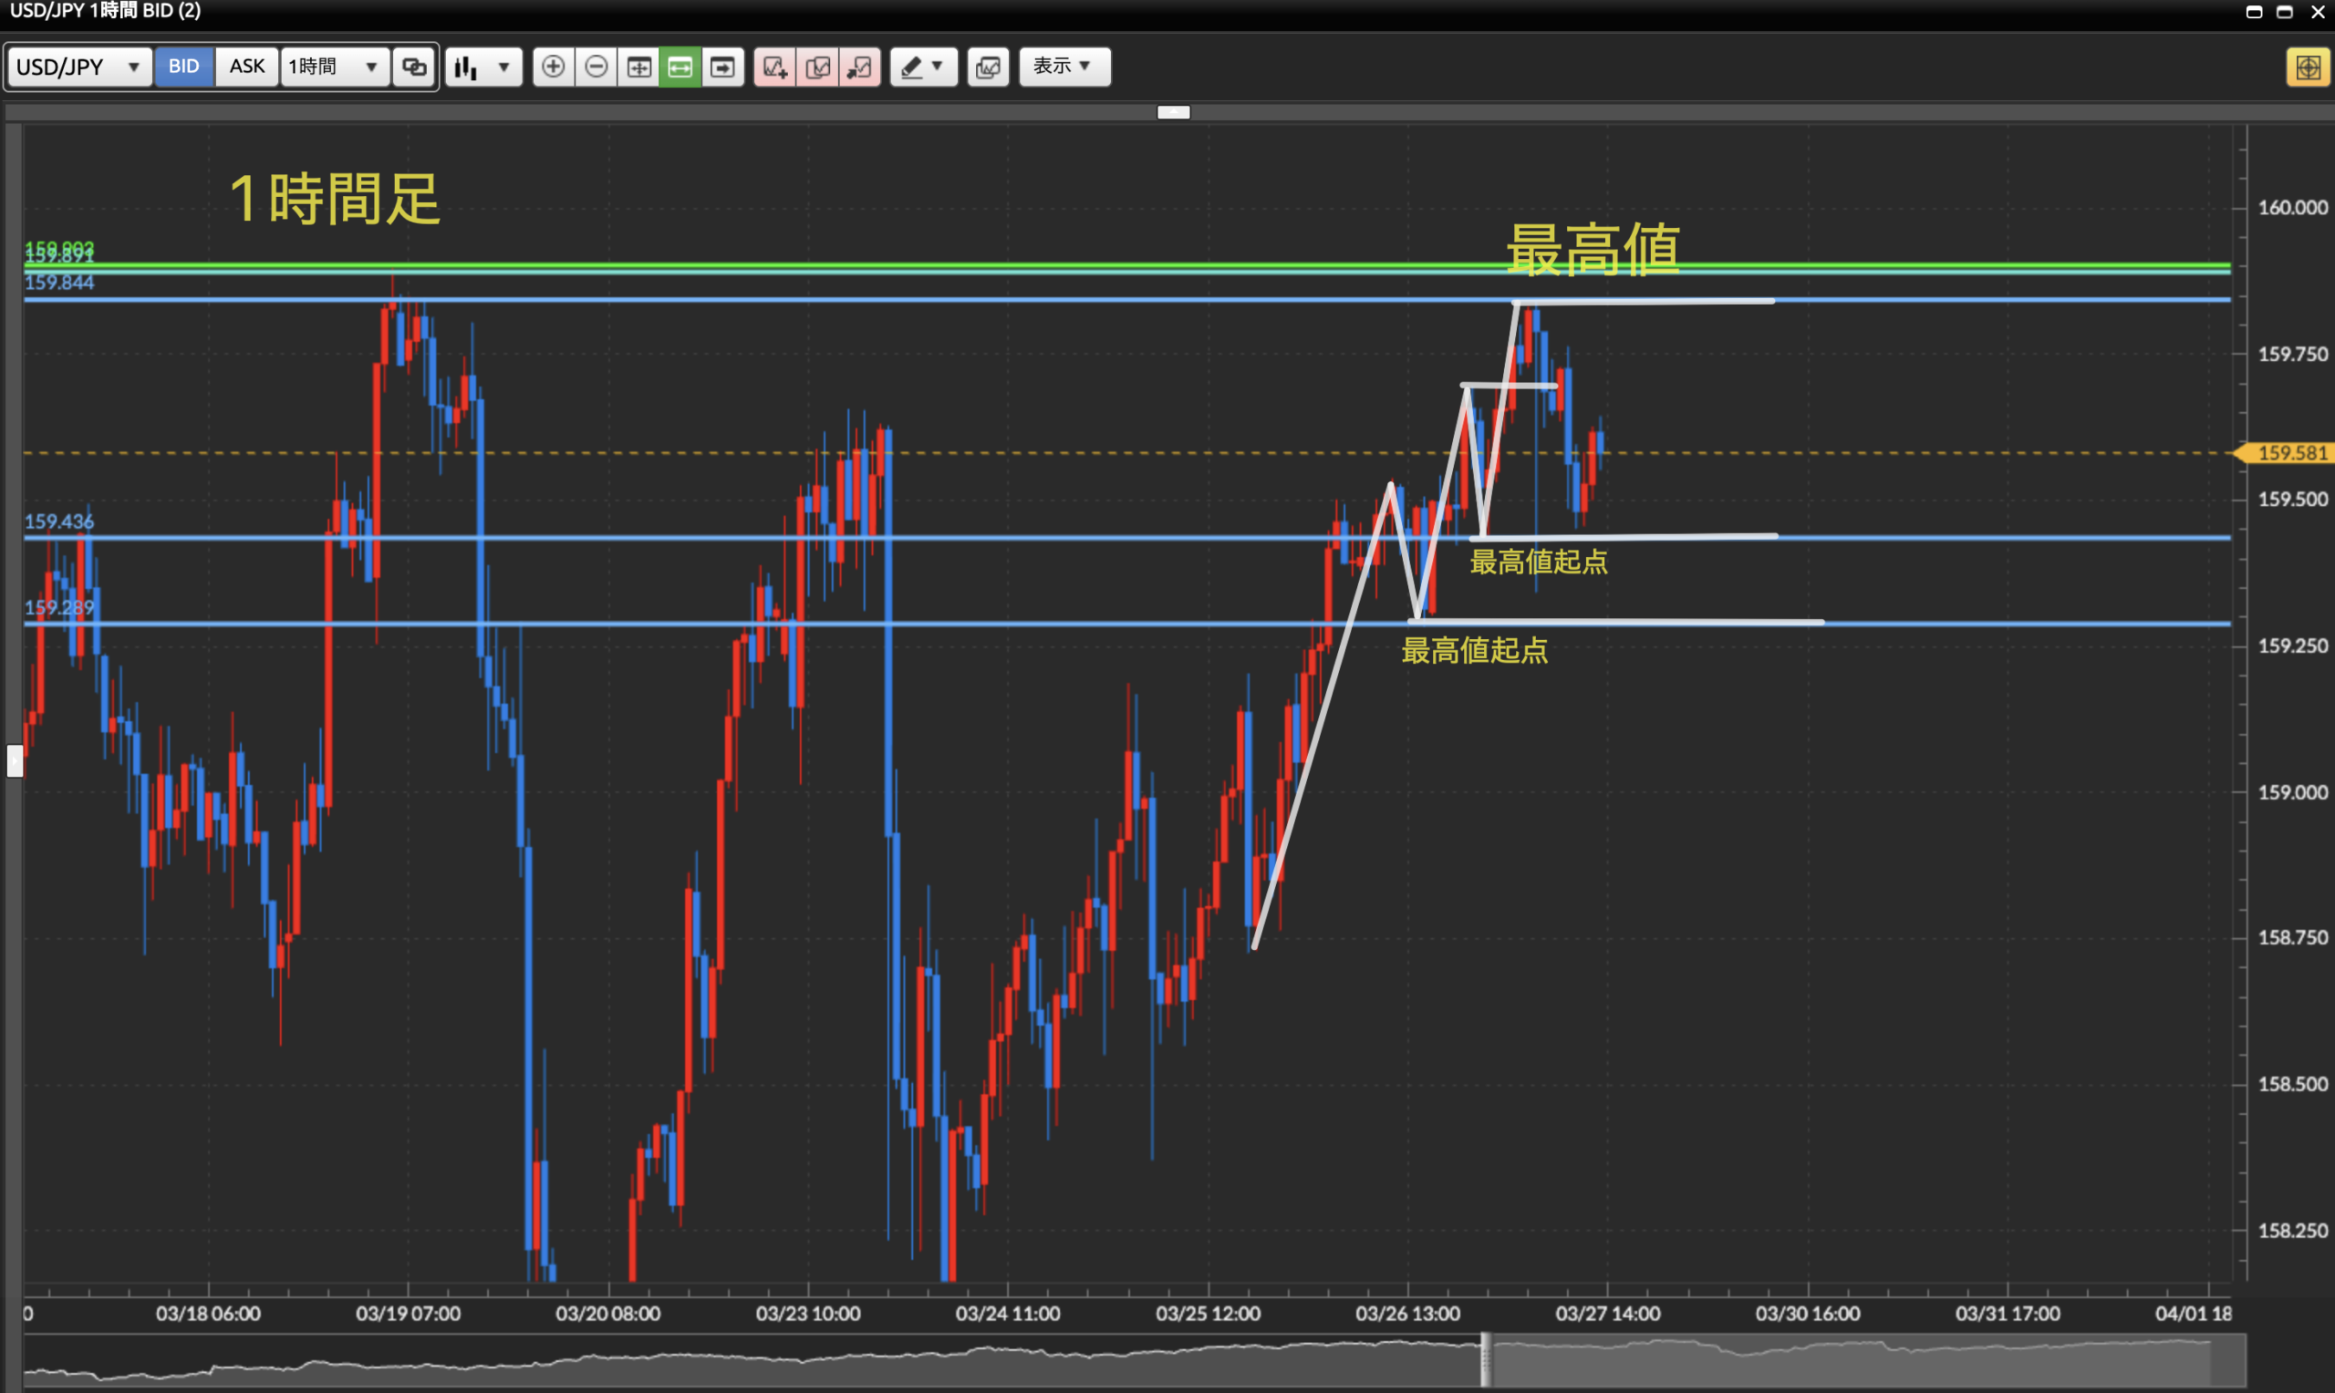
Task: Switch price to ASK
Action: click(247, 67)
